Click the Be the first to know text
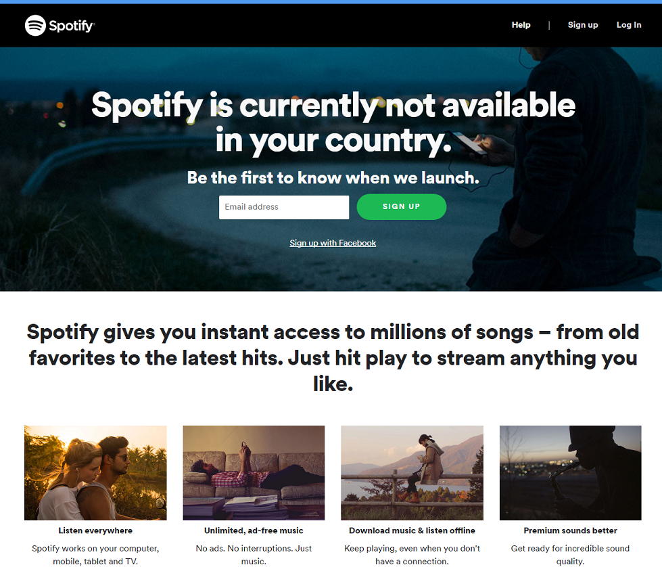The width and height of the screenshot is (662, 567). click(x=333, y=178)
